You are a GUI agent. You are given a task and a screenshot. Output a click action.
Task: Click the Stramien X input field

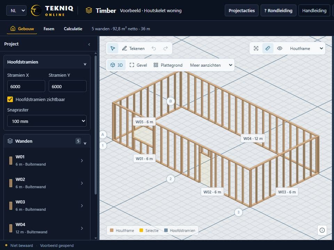click(x=26, y=86)
